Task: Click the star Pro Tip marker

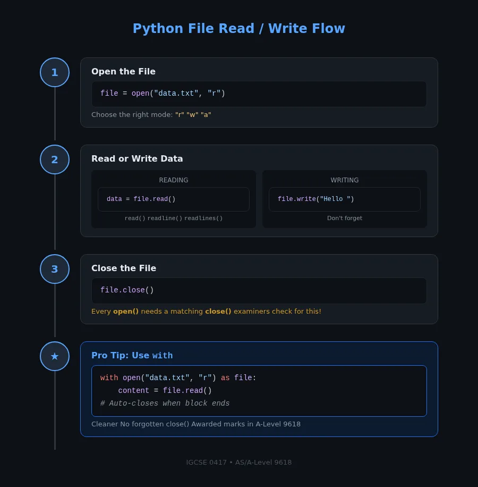Action: point(55,356)
